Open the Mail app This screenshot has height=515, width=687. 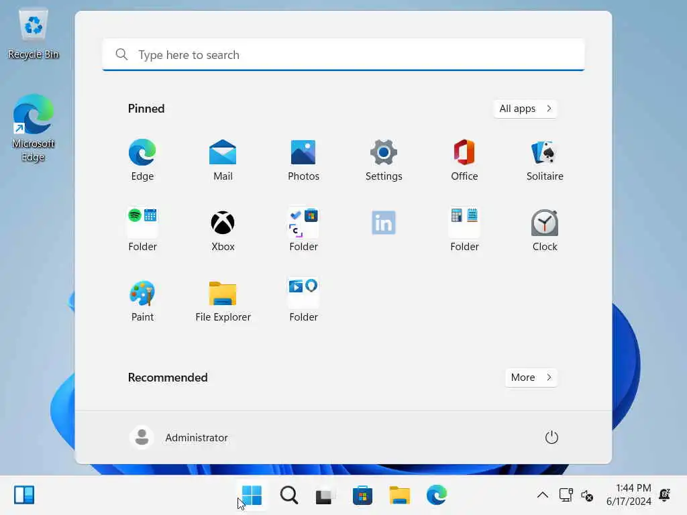(x=223, y=160)
